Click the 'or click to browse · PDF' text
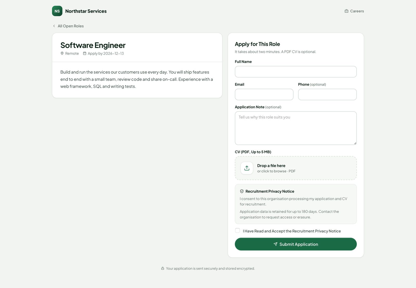This screenshot has height=288, width=416. (276, 171)
